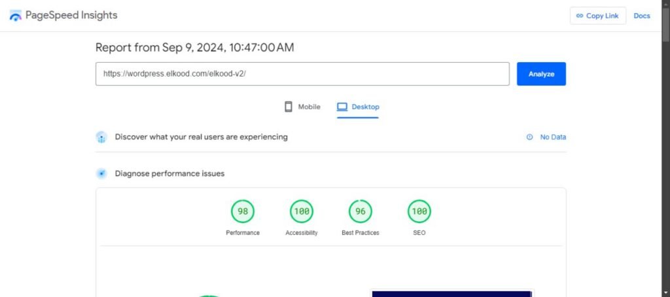This screenshot has width=670, height=297.
Task: Switch to the Mobile tab
Action: coord(302,107)
